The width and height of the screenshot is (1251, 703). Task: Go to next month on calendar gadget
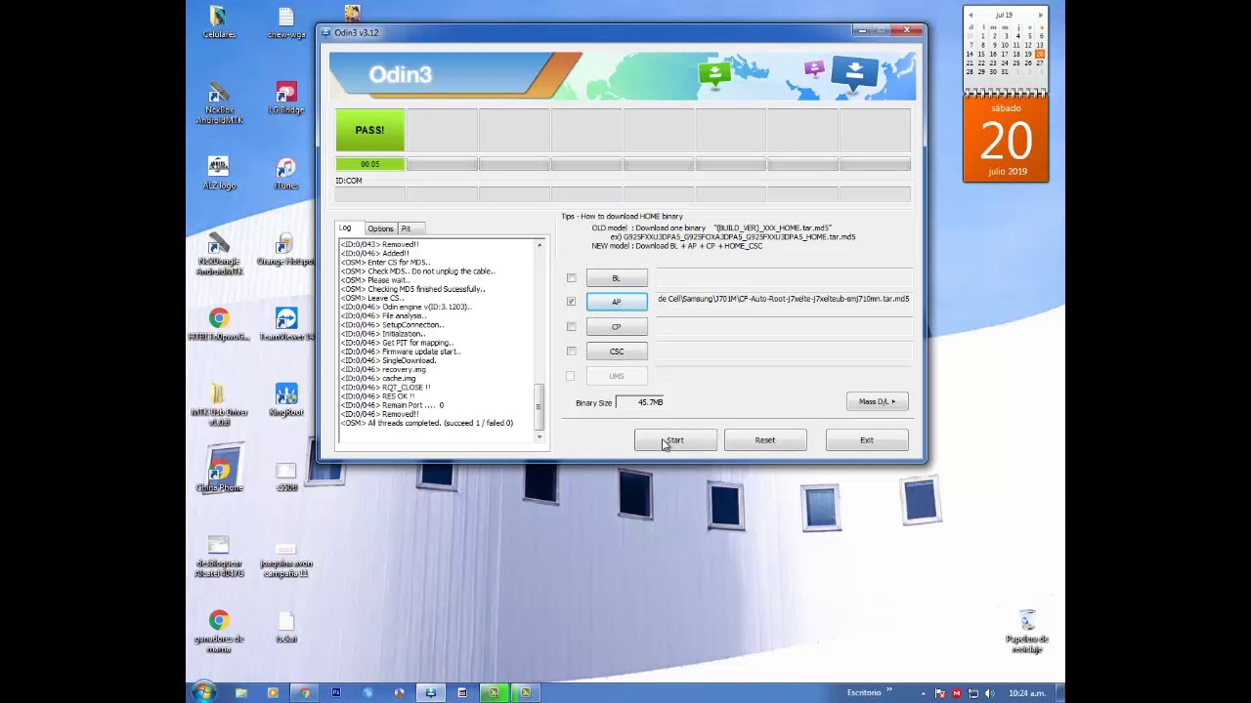point(1040,16)
